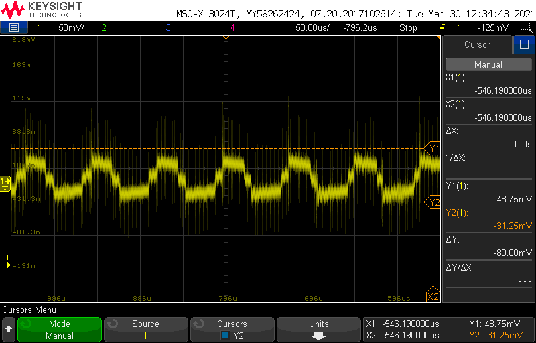Open the sidebar list icon beside Cursor

click(524, 44)
